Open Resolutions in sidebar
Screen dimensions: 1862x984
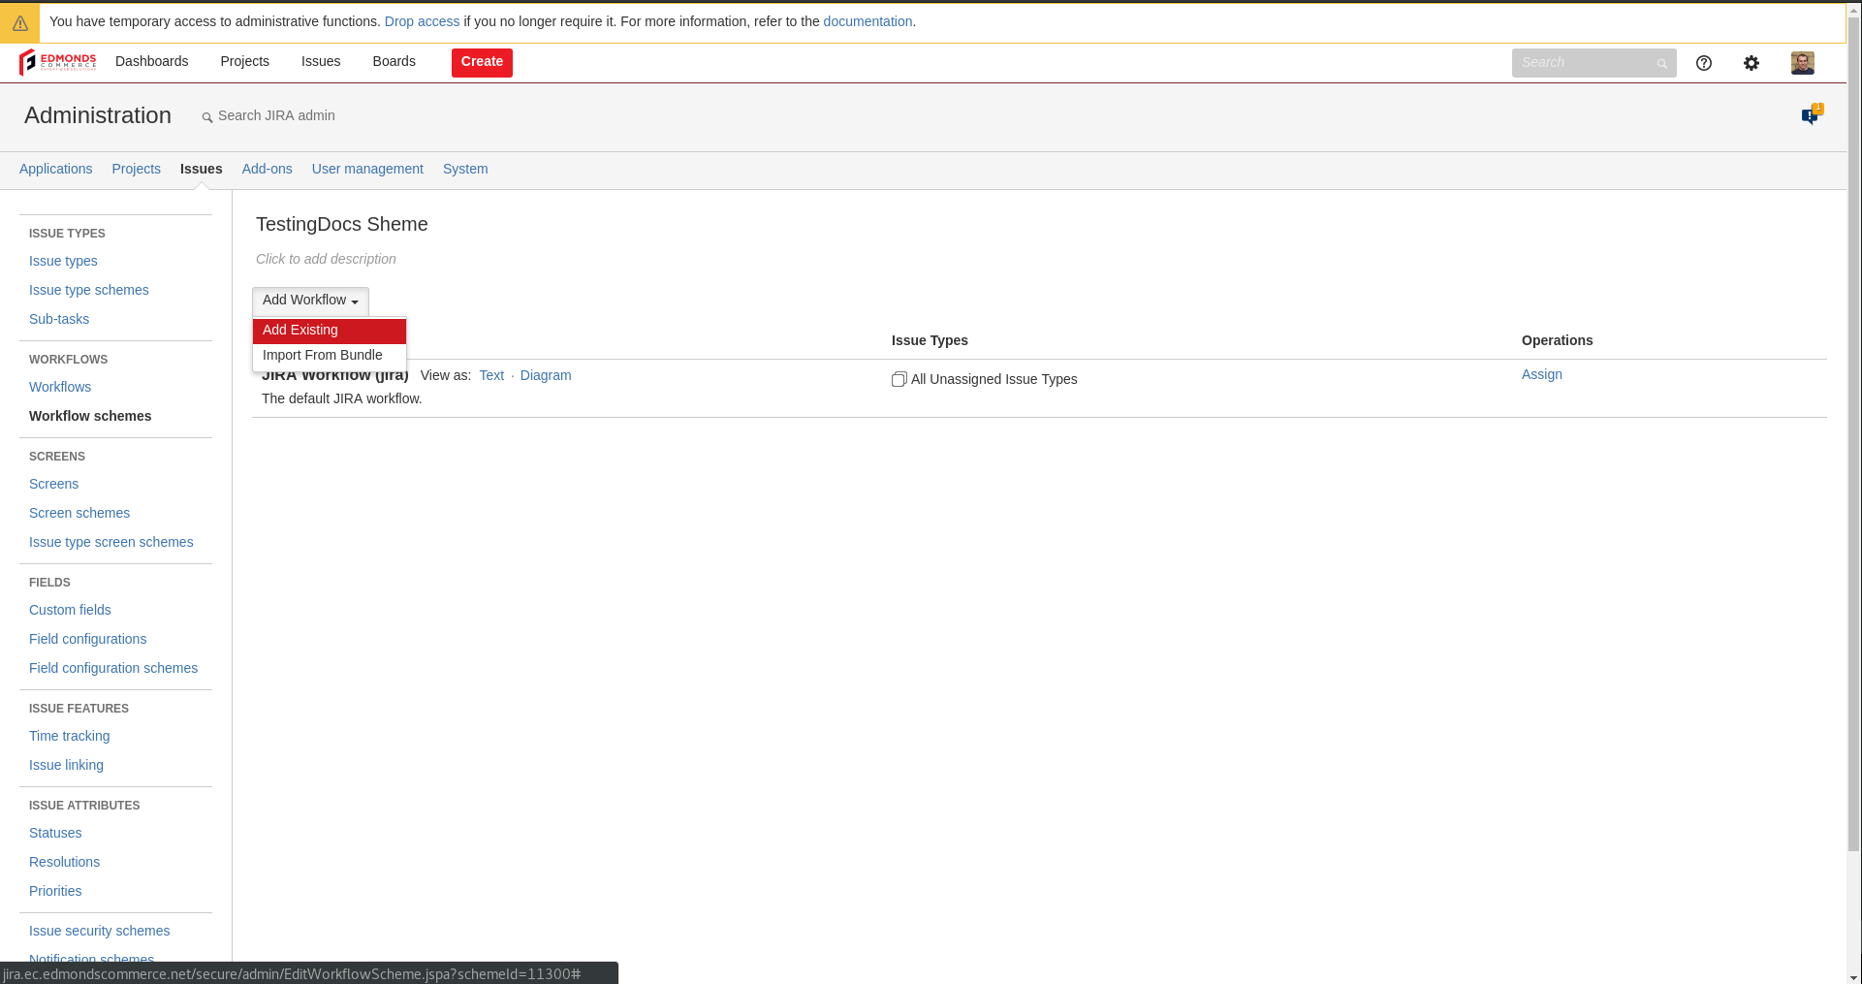click(x=65, y=862)
